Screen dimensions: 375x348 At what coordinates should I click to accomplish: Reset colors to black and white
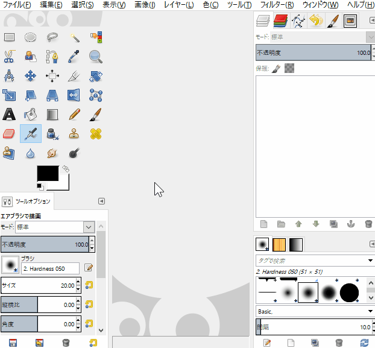click(x=40, y=186)
